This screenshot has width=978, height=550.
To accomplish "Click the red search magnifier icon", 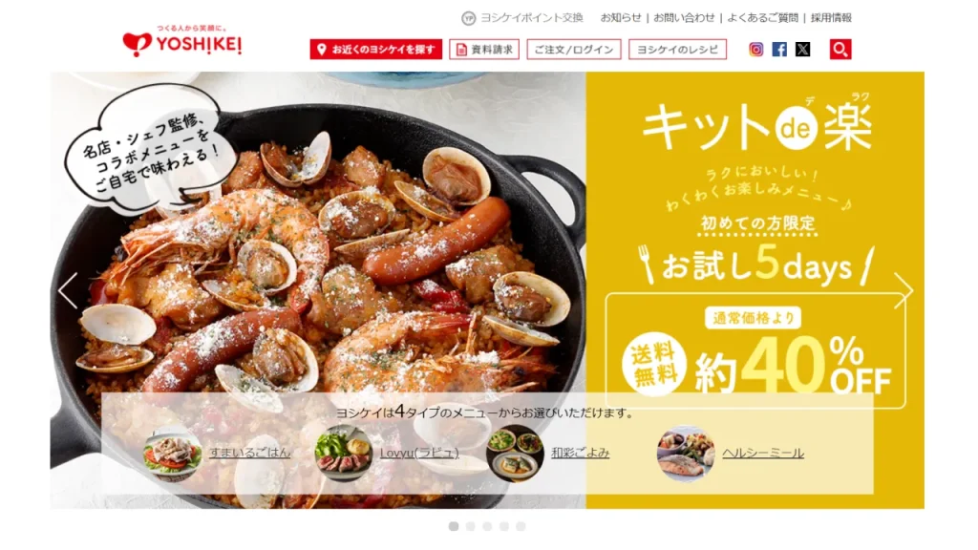I will (840, 50).
